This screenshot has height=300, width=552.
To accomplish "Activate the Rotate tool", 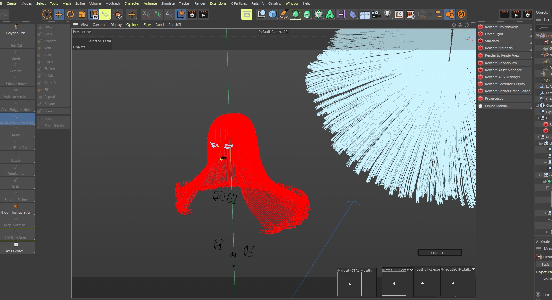I will click(70, 14).
